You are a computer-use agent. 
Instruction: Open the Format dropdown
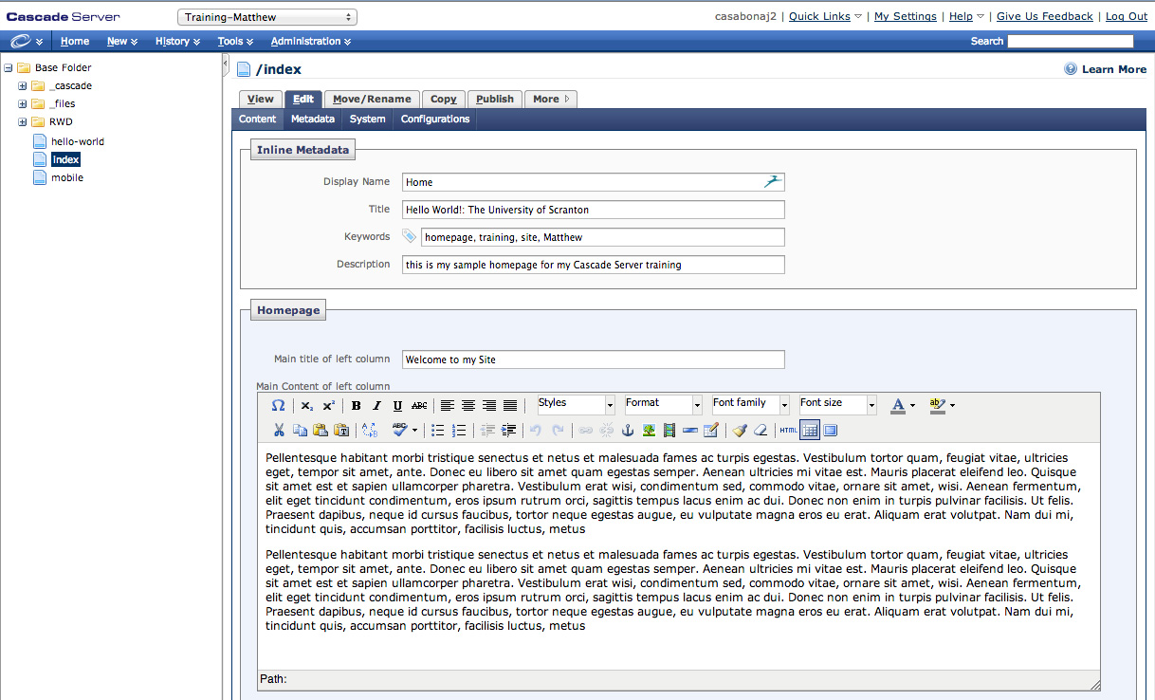(x=663, y=405)
